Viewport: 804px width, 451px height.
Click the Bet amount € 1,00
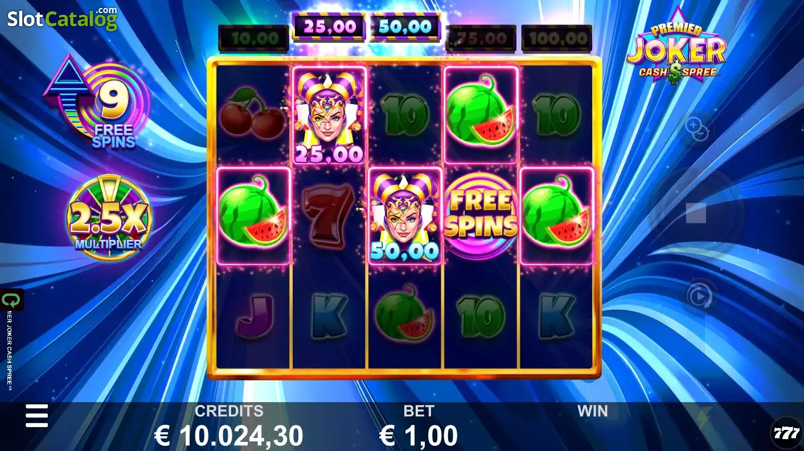tap(419, 436)
